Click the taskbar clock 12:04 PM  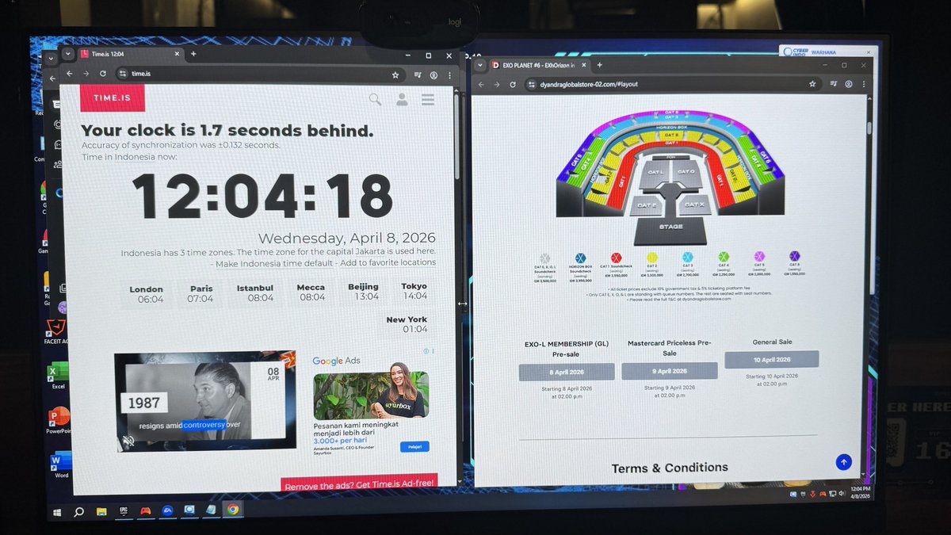click(860, 491)
